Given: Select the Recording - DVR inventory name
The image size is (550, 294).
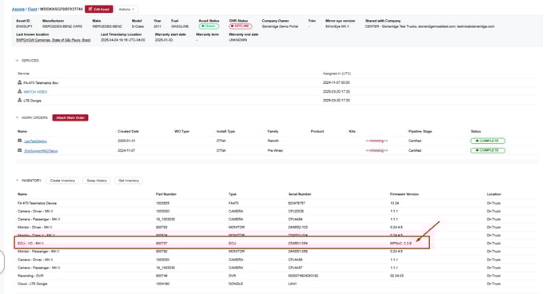Looking at the screenshot, I should coord(30,276).
